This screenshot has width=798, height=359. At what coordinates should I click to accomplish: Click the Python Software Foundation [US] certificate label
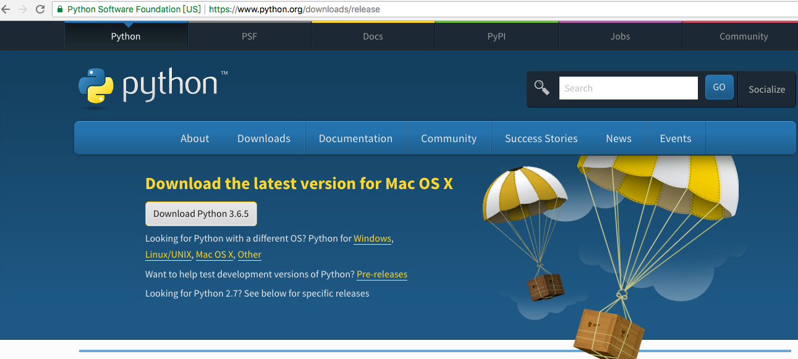[x=134, y=9]
